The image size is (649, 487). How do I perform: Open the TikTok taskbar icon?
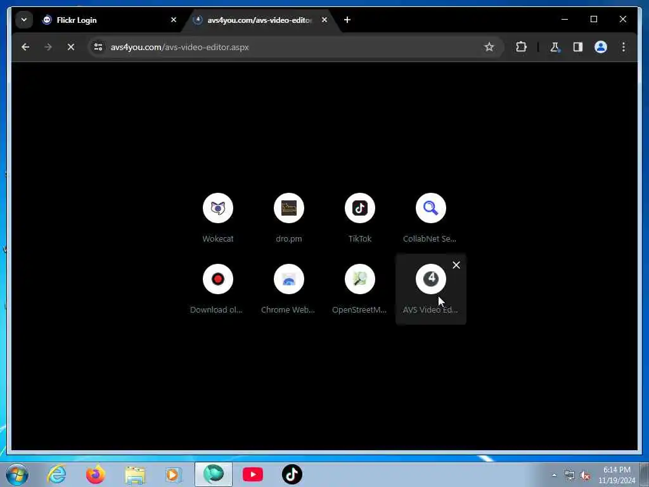tap(292, 474)
